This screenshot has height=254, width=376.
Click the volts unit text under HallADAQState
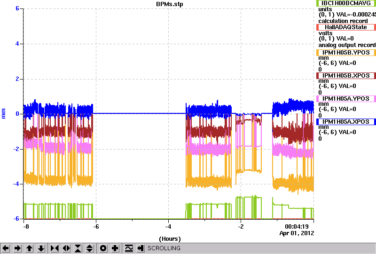(x=325, y=33)
